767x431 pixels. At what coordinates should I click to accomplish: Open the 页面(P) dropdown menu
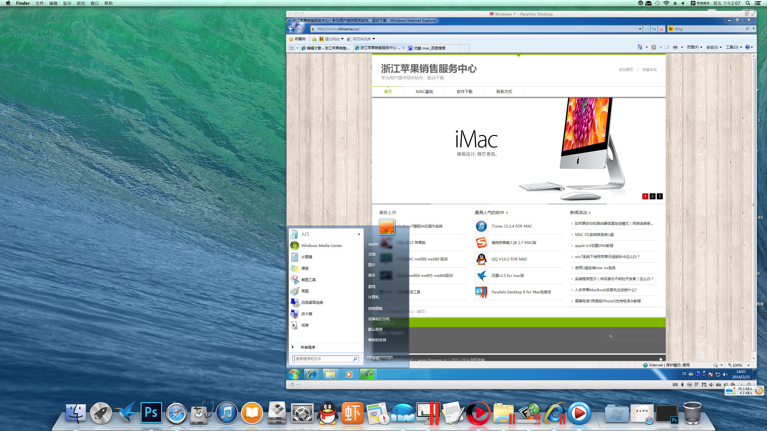(x=694, y=47)
